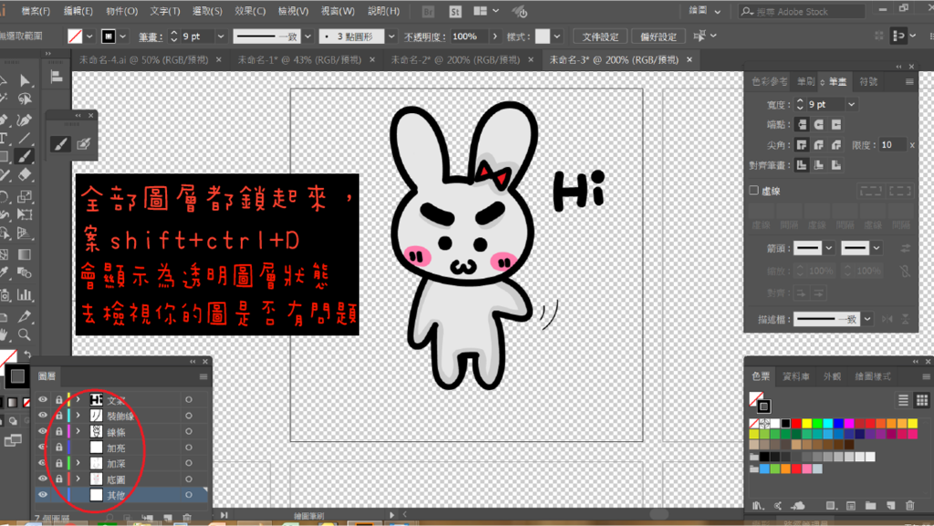Click the 偏好設定 button
Viewport: 934px width, 526px height.
(659, 36)
